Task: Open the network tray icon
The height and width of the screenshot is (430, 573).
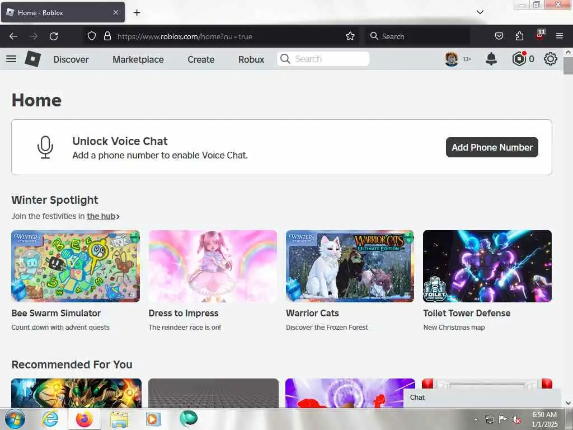Action: click(x=489, y=420)
